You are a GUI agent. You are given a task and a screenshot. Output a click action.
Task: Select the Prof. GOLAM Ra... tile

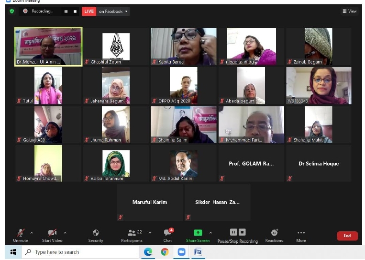click(252, 163)
